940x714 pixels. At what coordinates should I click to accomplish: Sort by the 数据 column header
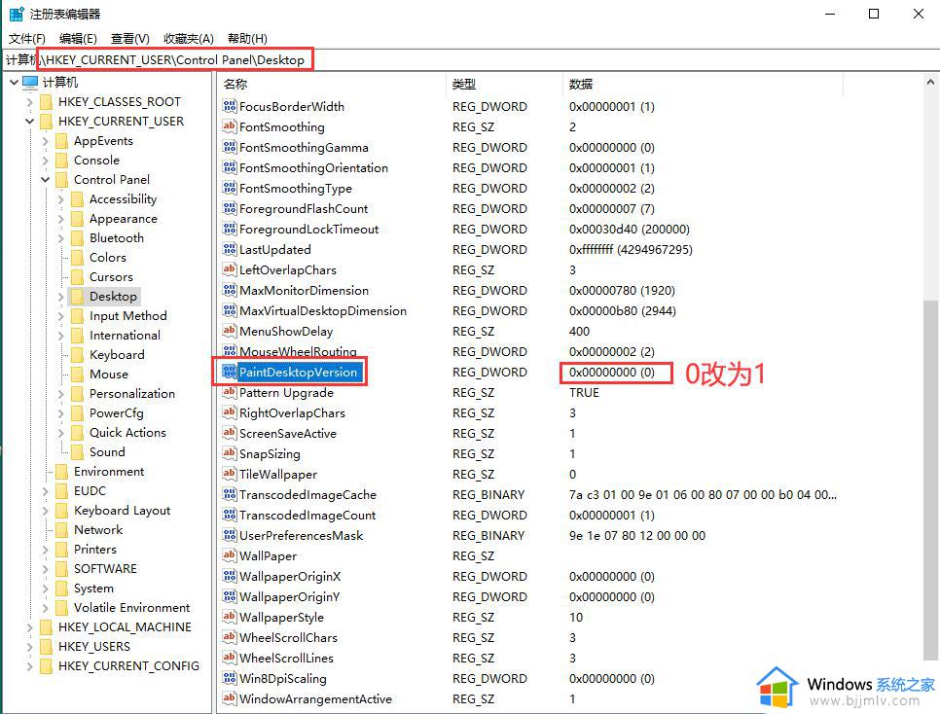pyautogui.click(x=703, y=84)
